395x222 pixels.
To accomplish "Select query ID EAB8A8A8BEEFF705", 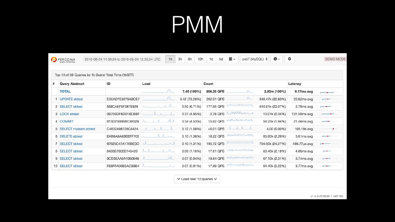I will (x=123, y=136).
